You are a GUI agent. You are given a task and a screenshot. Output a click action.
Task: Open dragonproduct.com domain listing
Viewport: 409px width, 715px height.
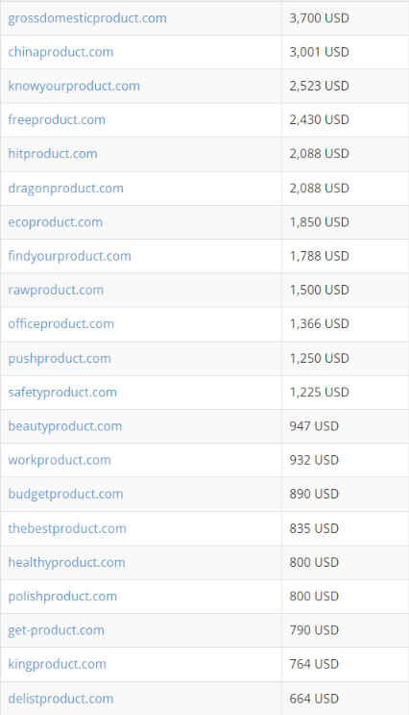pos(66,188)
